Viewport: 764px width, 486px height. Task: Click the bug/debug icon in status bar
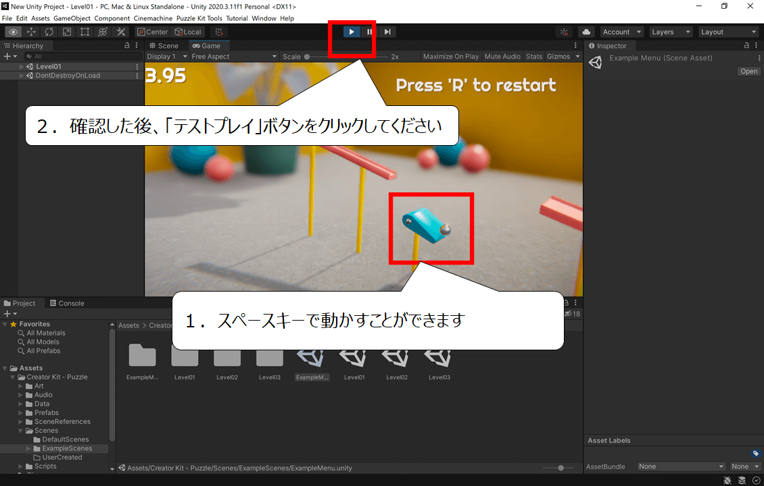[x=727, y=480]
